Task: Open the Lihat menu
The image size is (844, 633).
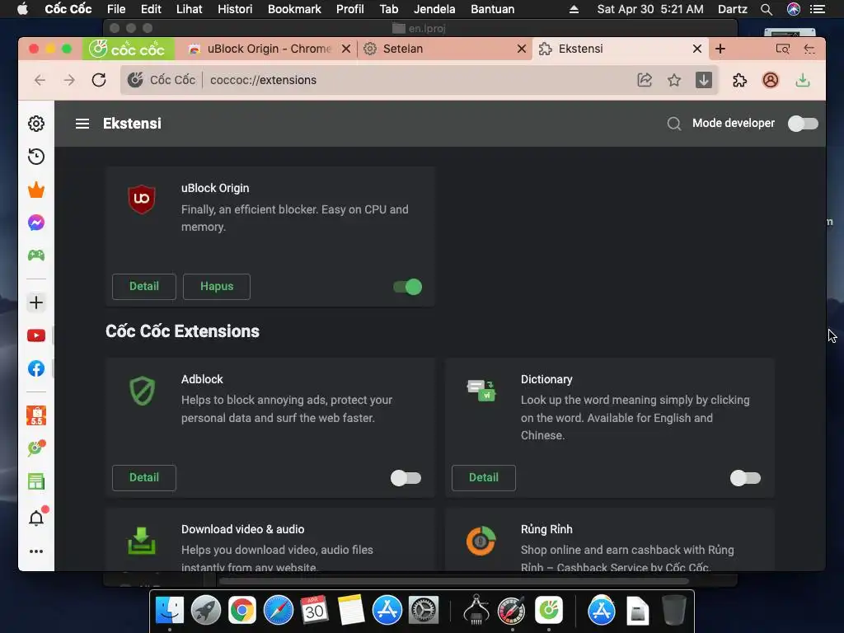Action: [x=190, y=9]
